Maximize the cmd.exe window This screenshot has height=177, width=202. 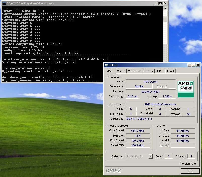tap(161, 3)
